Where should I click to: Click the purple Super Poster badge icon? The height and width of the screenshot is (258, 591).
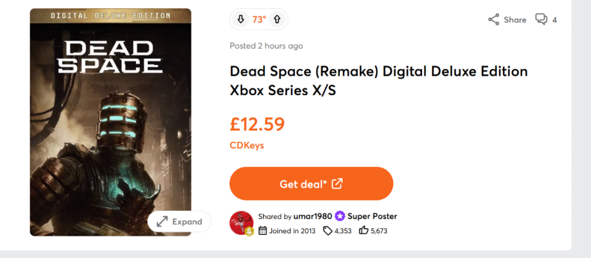point(340,216)
